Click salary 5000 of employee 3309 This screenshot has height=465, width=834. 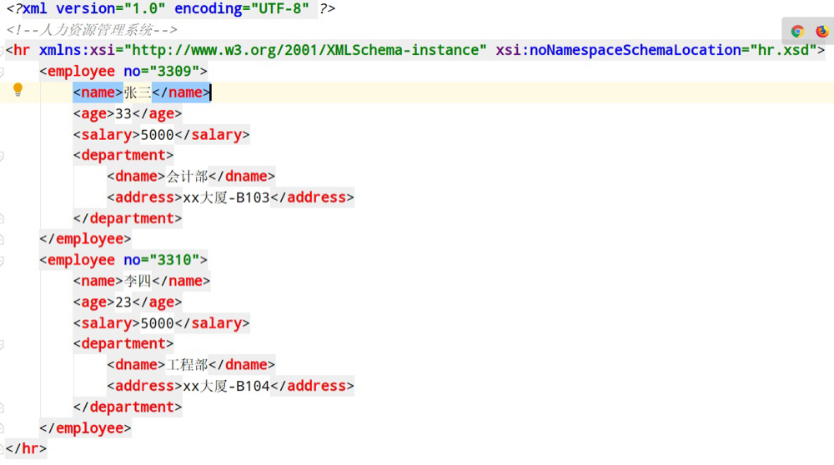click(158, 135)
